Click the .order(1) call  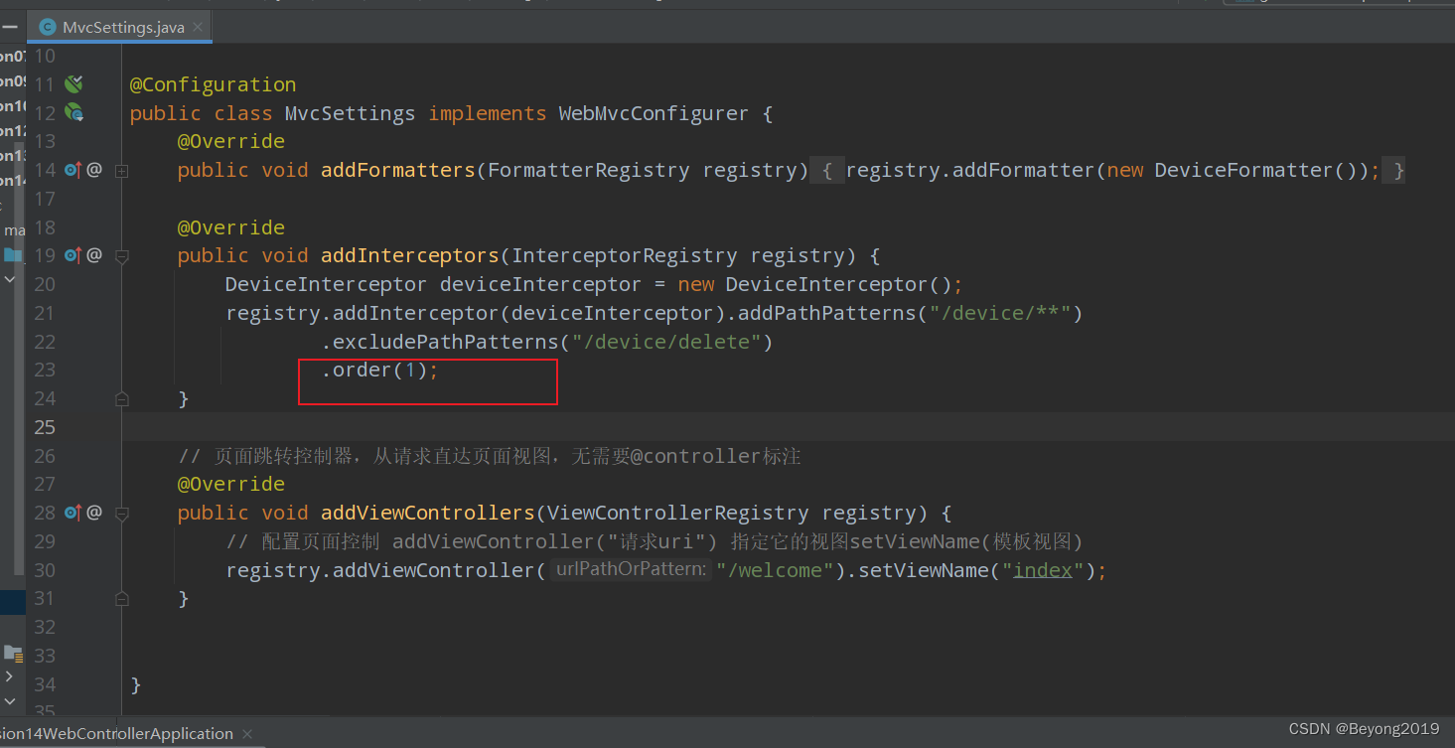(378, 370)
